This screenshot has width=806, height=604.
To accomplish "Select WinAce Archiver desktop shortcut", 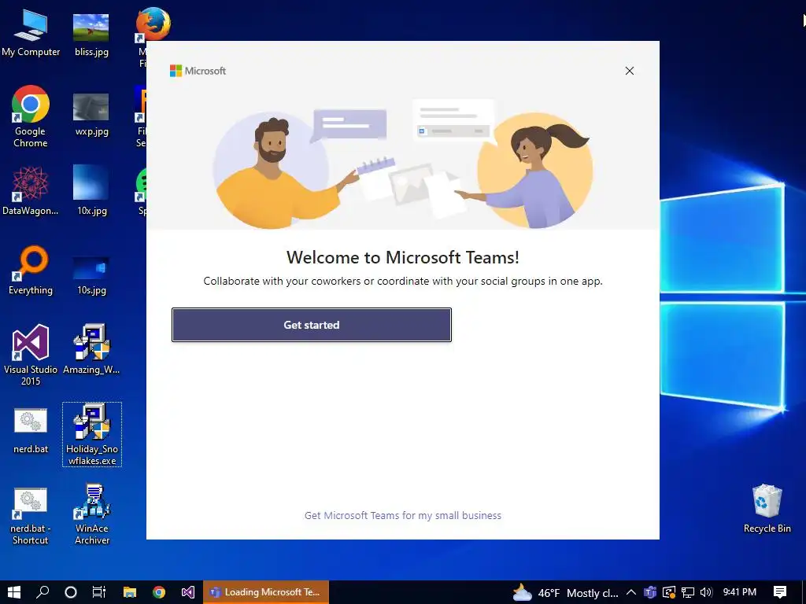I will click(x=92, y=514).
